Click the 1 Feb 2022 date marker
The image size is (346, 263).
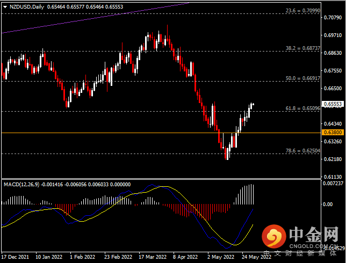pyautogui.click(x=83, y=257)
